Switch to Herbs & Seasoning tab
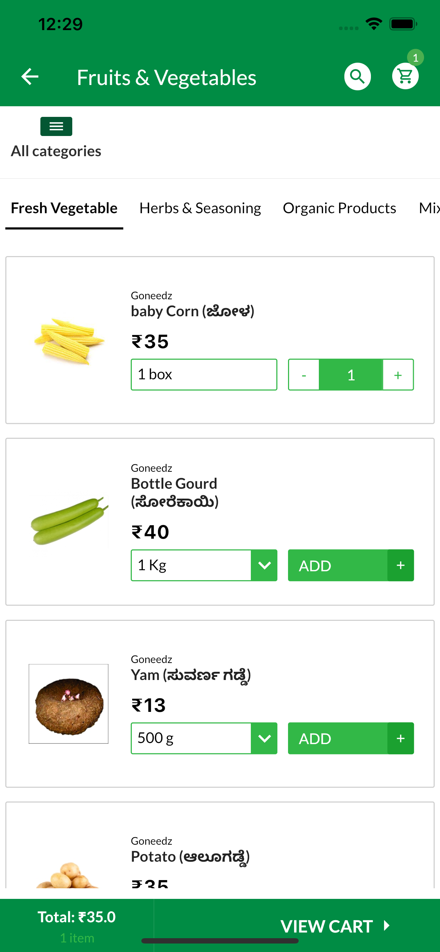 [200, 208]
